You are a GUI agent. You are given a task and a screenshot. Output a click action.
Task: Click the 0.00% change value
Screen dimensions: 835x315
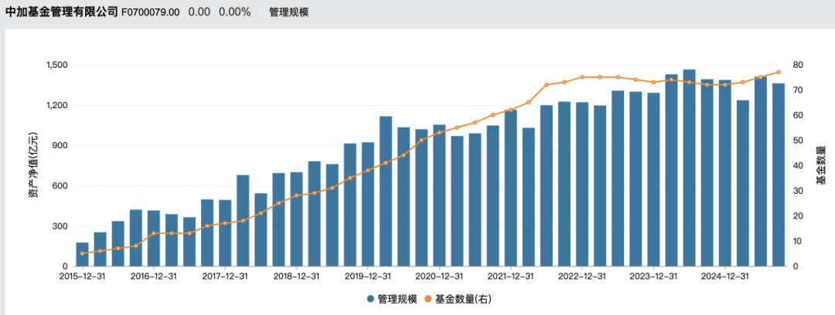pyautogui.click(x=235, y=12)
